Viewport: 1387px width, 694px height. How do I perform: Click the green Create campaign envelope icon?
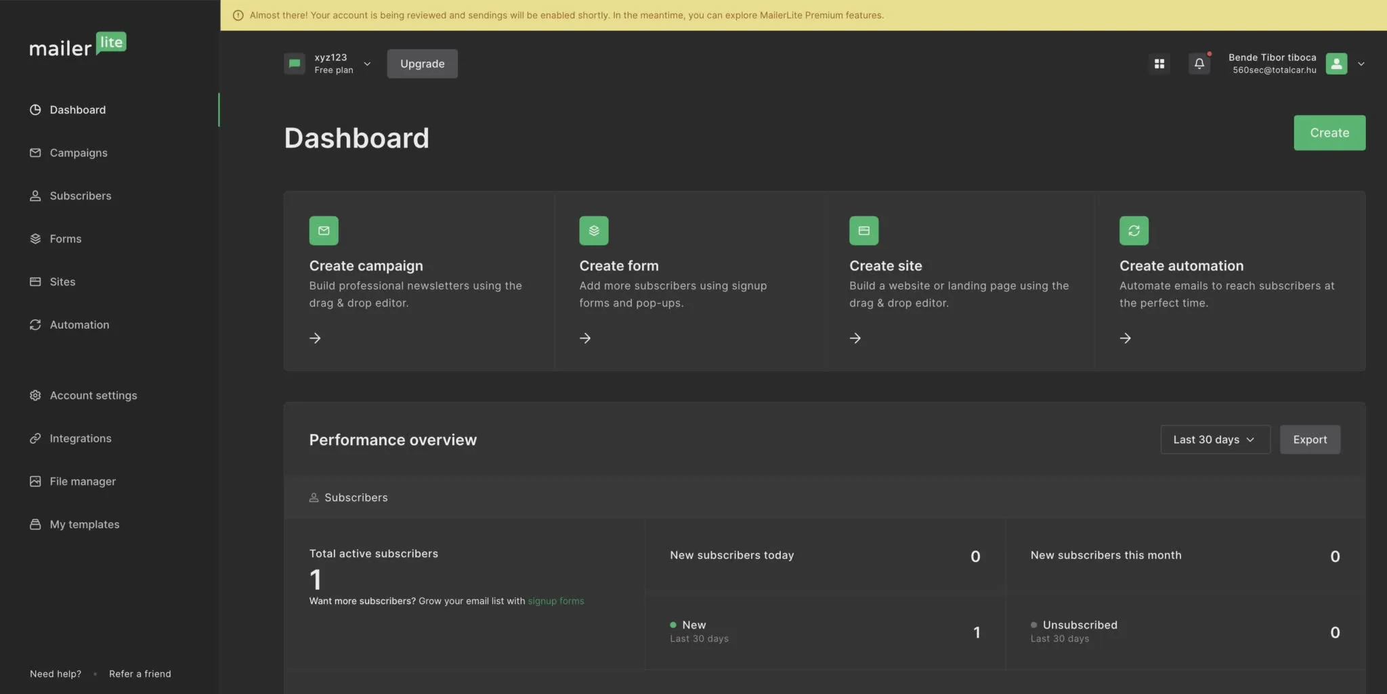pos(324,231)
